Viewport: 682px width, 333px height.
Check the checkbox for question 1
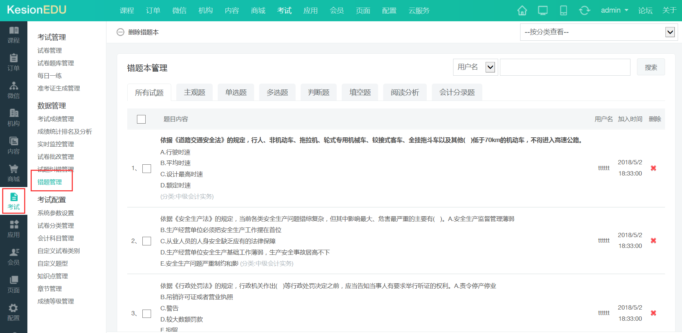coord(147,168)
